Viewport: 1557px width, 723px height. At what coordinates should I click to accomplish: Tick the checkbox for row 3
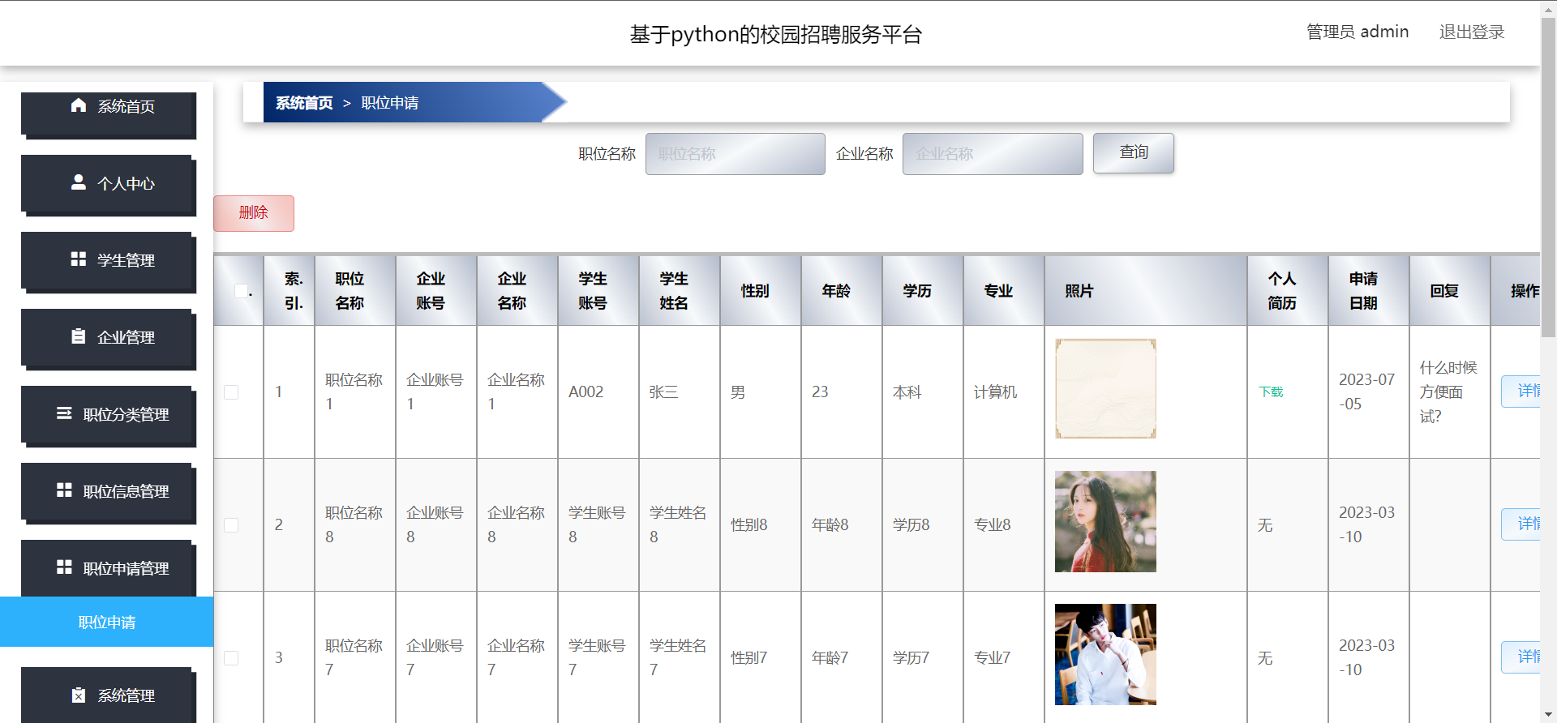231,658
